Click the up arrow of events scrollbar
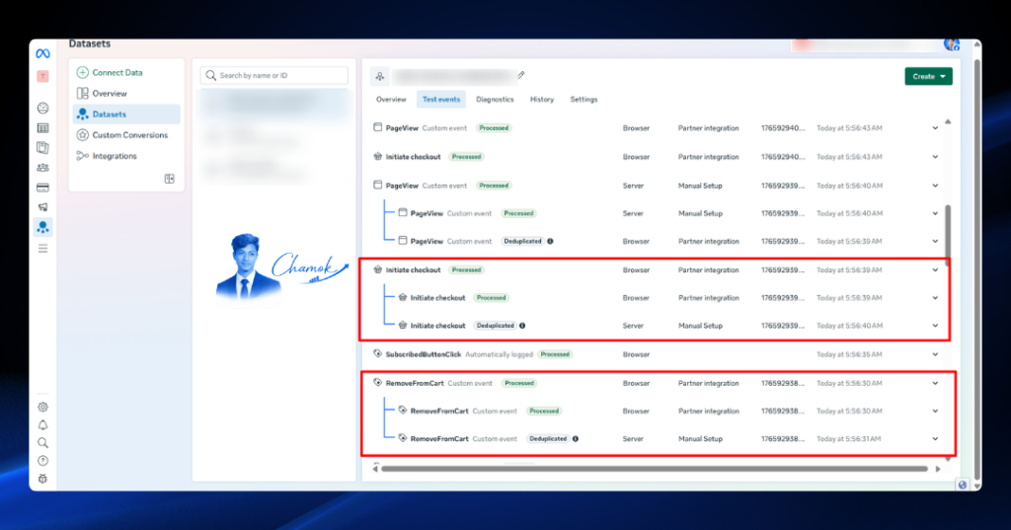The image size is (1011, 530). click(947, 121)
